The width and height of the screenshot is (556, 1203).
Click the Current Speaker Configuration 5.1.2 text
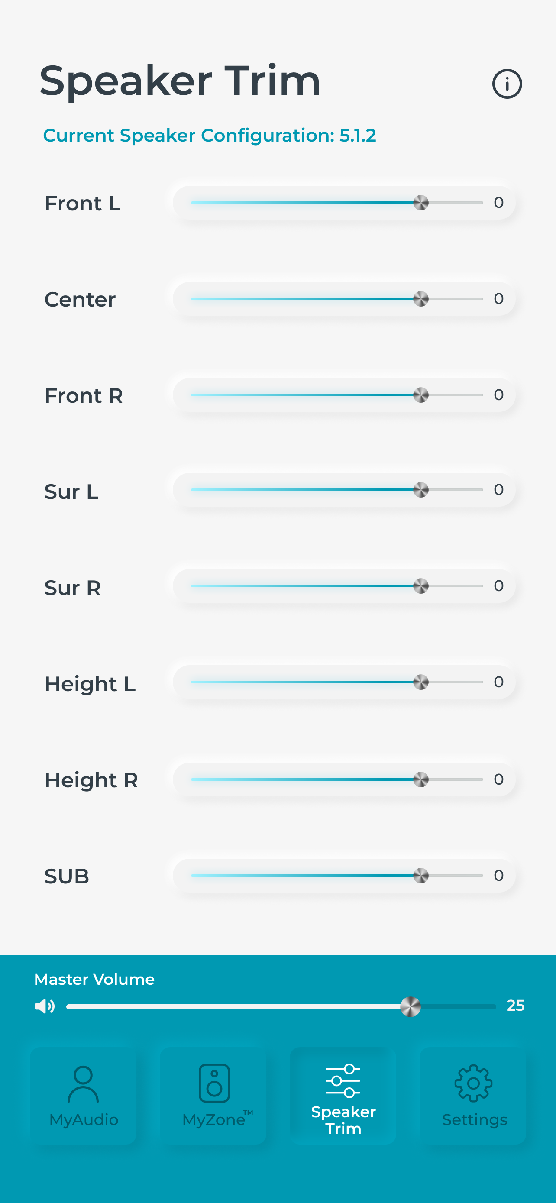[210, 136]
